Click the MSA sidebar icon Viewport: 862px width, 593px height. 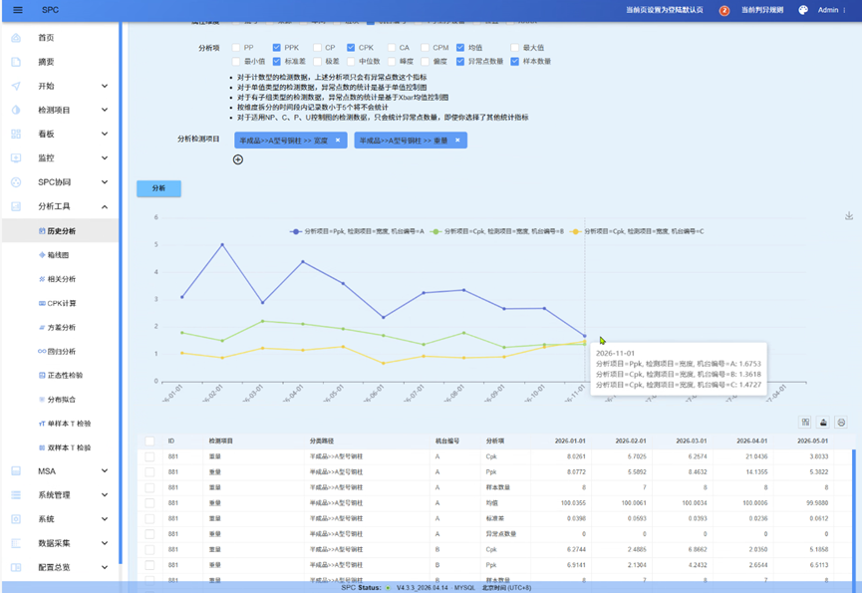click(16, 471)
